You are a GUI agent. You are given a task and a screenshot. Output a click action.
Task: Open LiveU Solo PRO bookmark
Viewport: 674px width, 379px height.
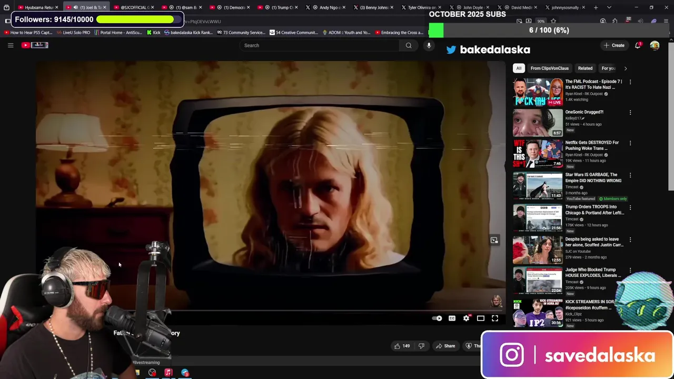pyautogui.click(x=74, y=33)
